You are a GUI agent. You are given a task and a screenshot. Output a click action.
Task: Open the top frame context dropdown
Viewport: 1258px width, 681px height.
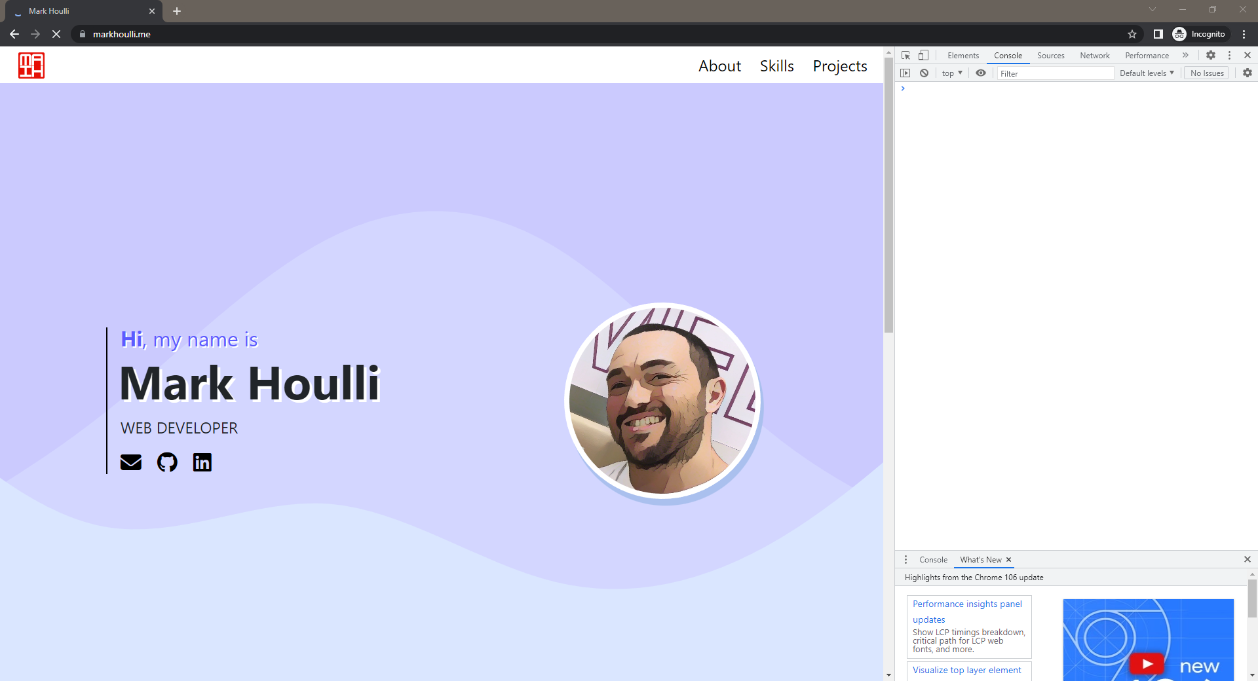pyautogui.click(x=951, y=73)
